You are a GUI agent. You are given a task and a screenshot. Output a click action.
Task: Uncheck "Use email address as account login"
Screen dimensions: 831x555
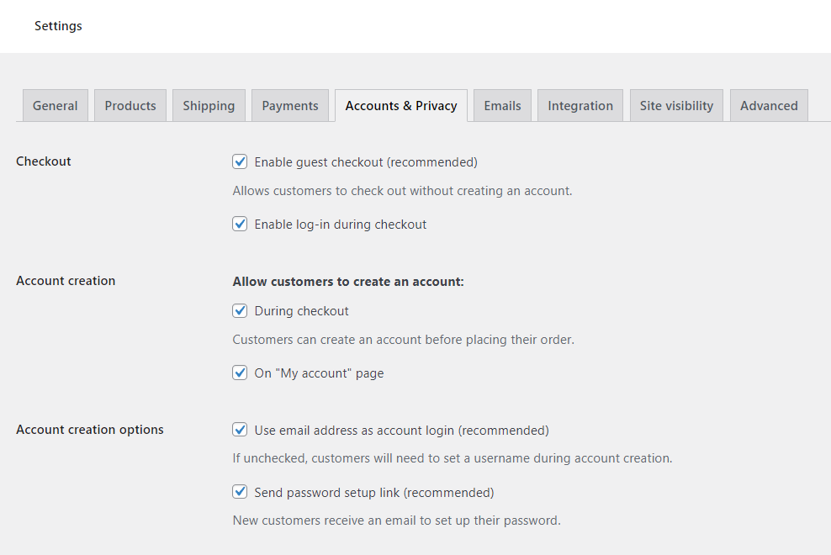coord(240,429)
